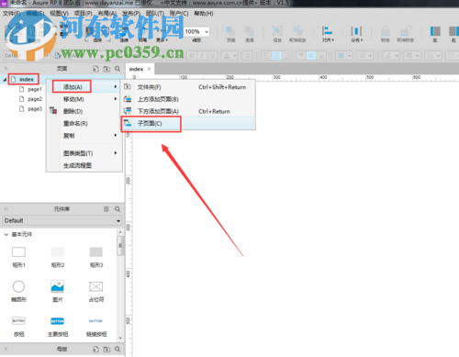Choose 上方添加页面(B) in submenu
This screenshot has width=459, height=357.
click(188, 99)
